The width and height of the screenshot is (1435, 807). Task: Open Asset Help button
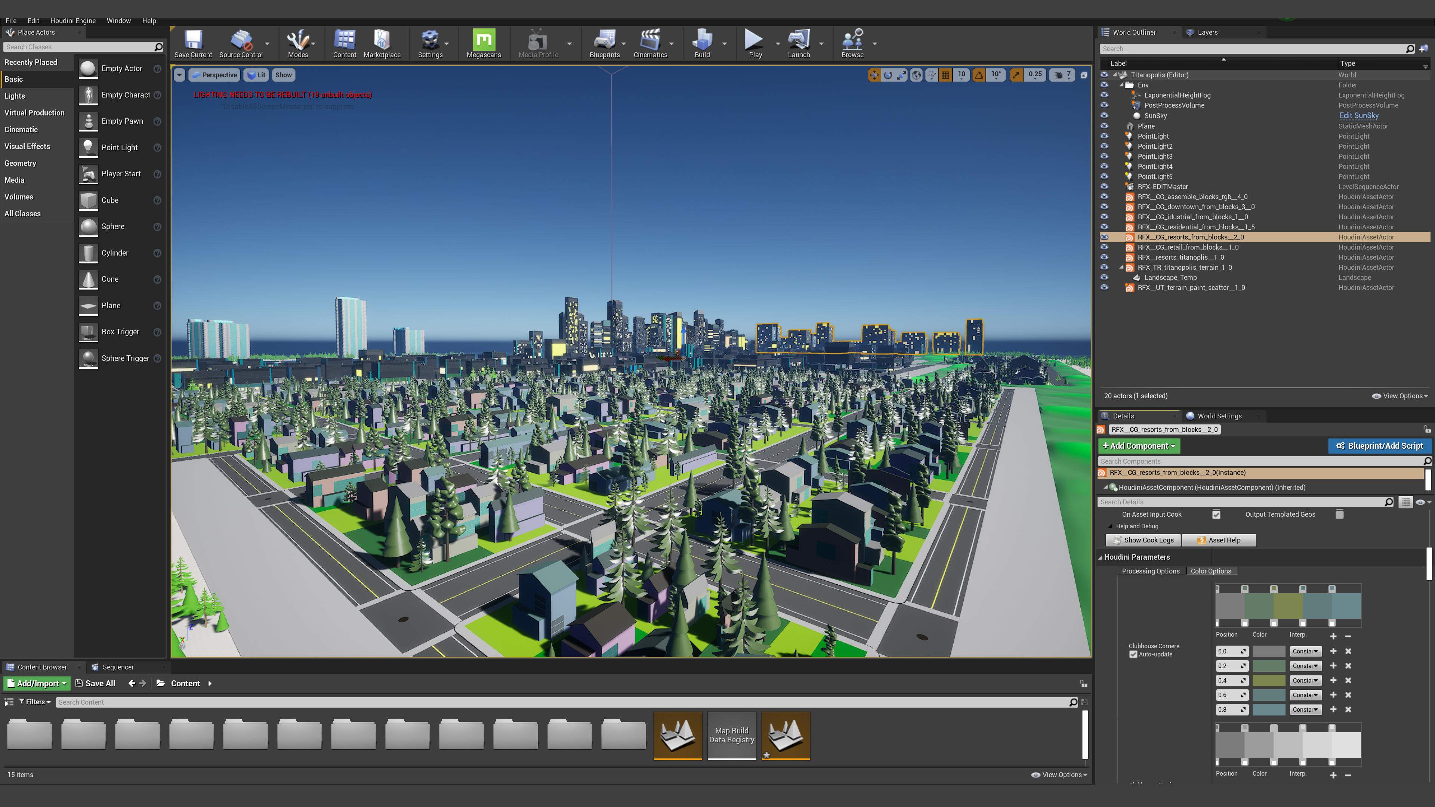pos(1218,539)
